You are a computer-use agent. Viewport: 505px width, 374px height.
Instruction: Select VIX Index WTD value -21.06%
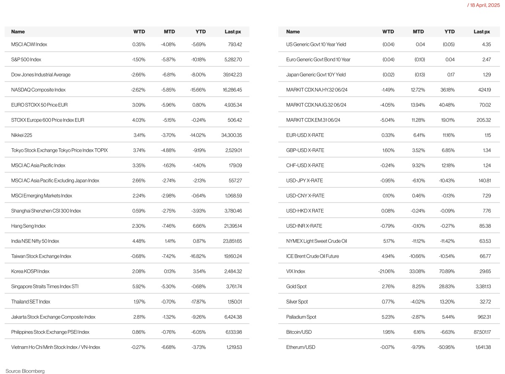pyautogui.click(x=386, y=271)
